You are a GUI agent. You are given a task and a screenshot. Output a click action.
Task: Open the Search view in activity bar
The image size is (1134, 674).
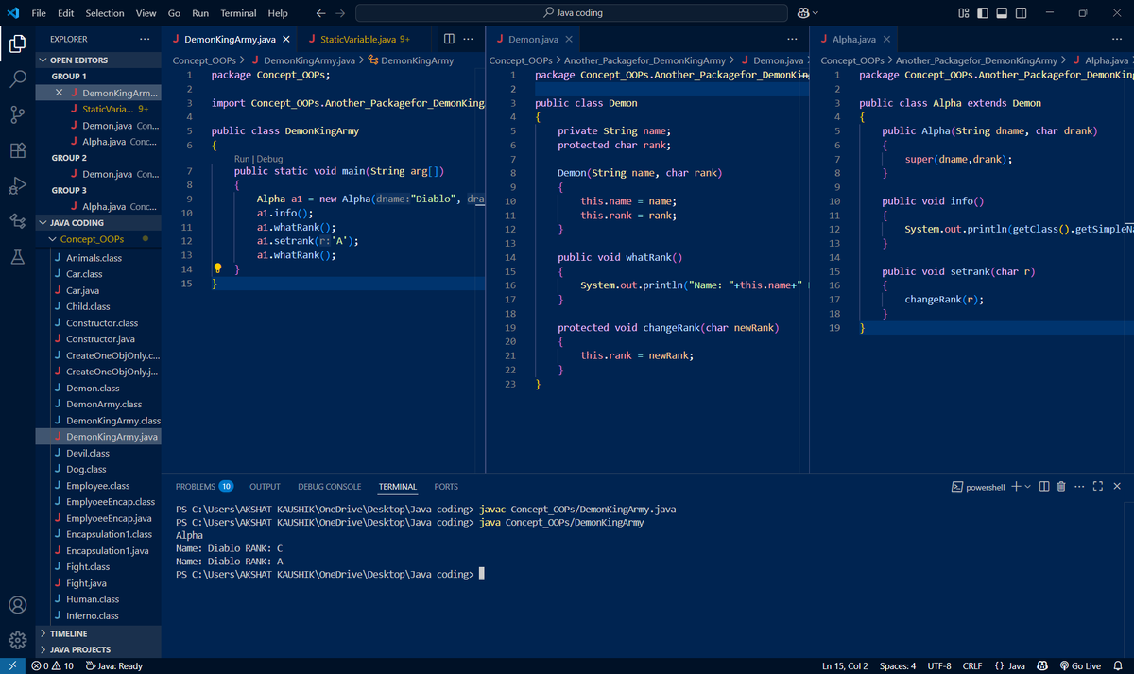click(x=17, y=78)
